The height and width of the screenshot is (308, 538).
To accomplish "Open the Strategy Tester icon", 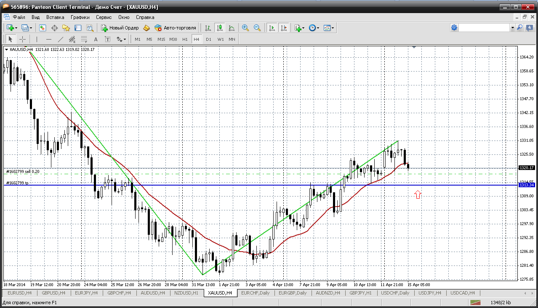I will [90, 28].
